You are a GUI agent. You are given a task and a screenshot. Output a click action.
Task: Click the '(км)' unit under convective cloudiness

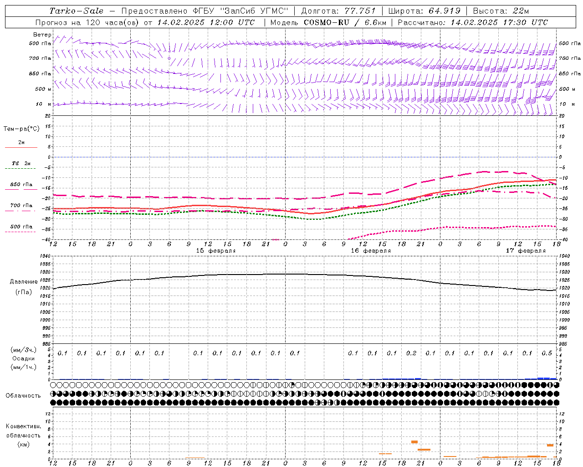pyautogui.click(x=23, y=444)
